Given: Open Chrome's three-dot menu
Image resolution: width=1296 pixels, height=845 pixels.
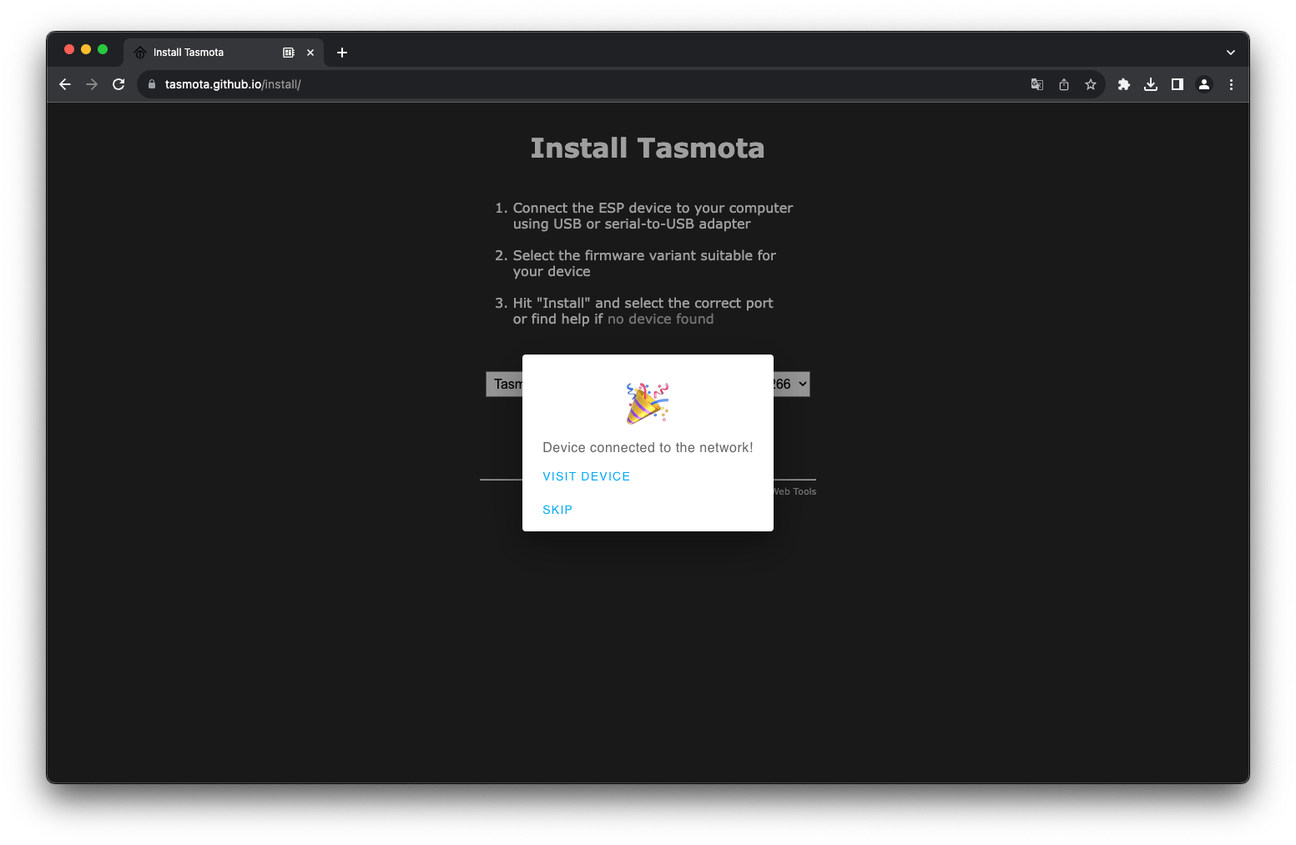Looking at the screenshot, I should [1231, 84].
